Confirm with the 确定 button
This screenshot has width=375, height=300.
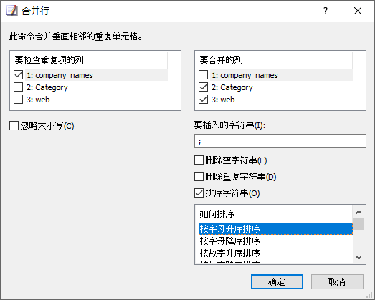(277, 282)
